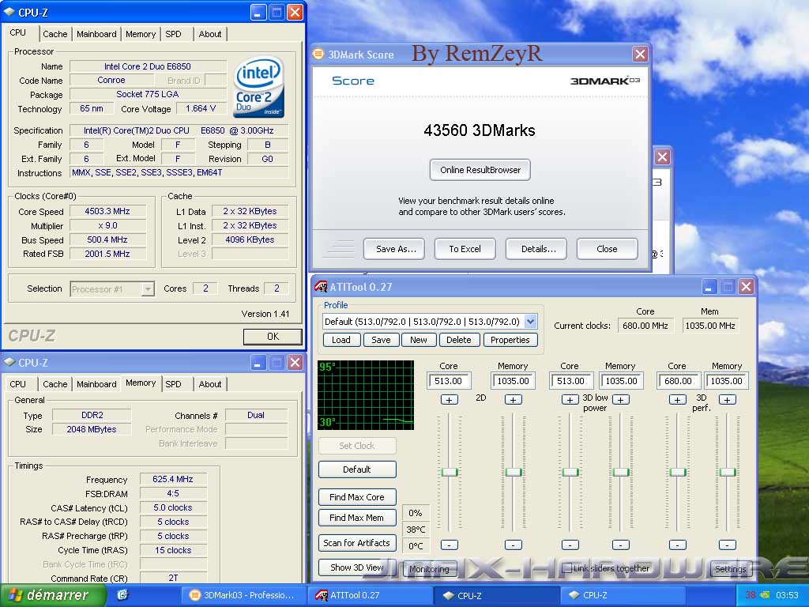
Task: Click the 3D perf Core 680.00 field
Action: pos(678,381)
